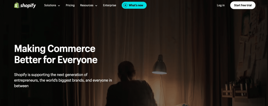Go to the Pricing page
The width and height of the screenshot is (268, 106).
(70, 5)
